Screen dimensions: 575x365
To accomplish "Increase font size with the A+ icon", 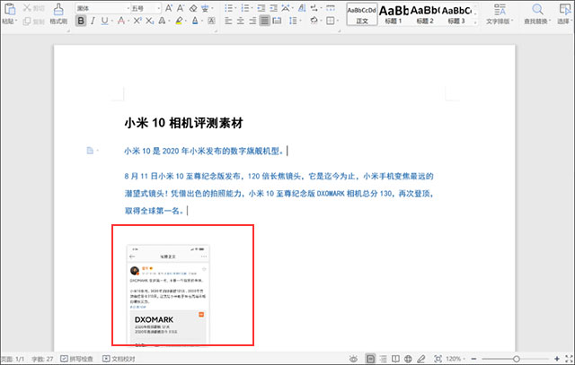I will [x=168, y=8].
